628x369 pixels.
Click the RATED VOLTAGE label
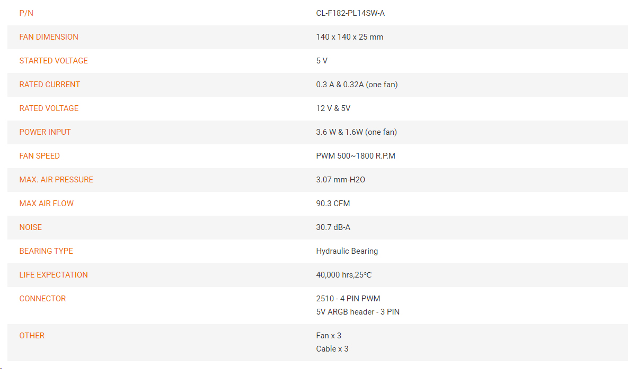tap(49, 108)
